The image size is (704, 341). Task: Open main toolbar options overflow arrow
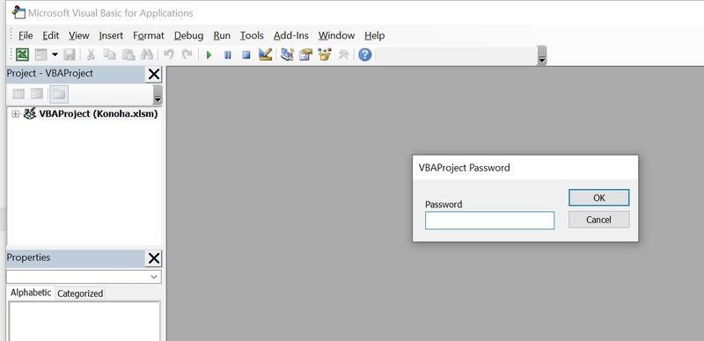pyautogui.click(x=542, y=55)
